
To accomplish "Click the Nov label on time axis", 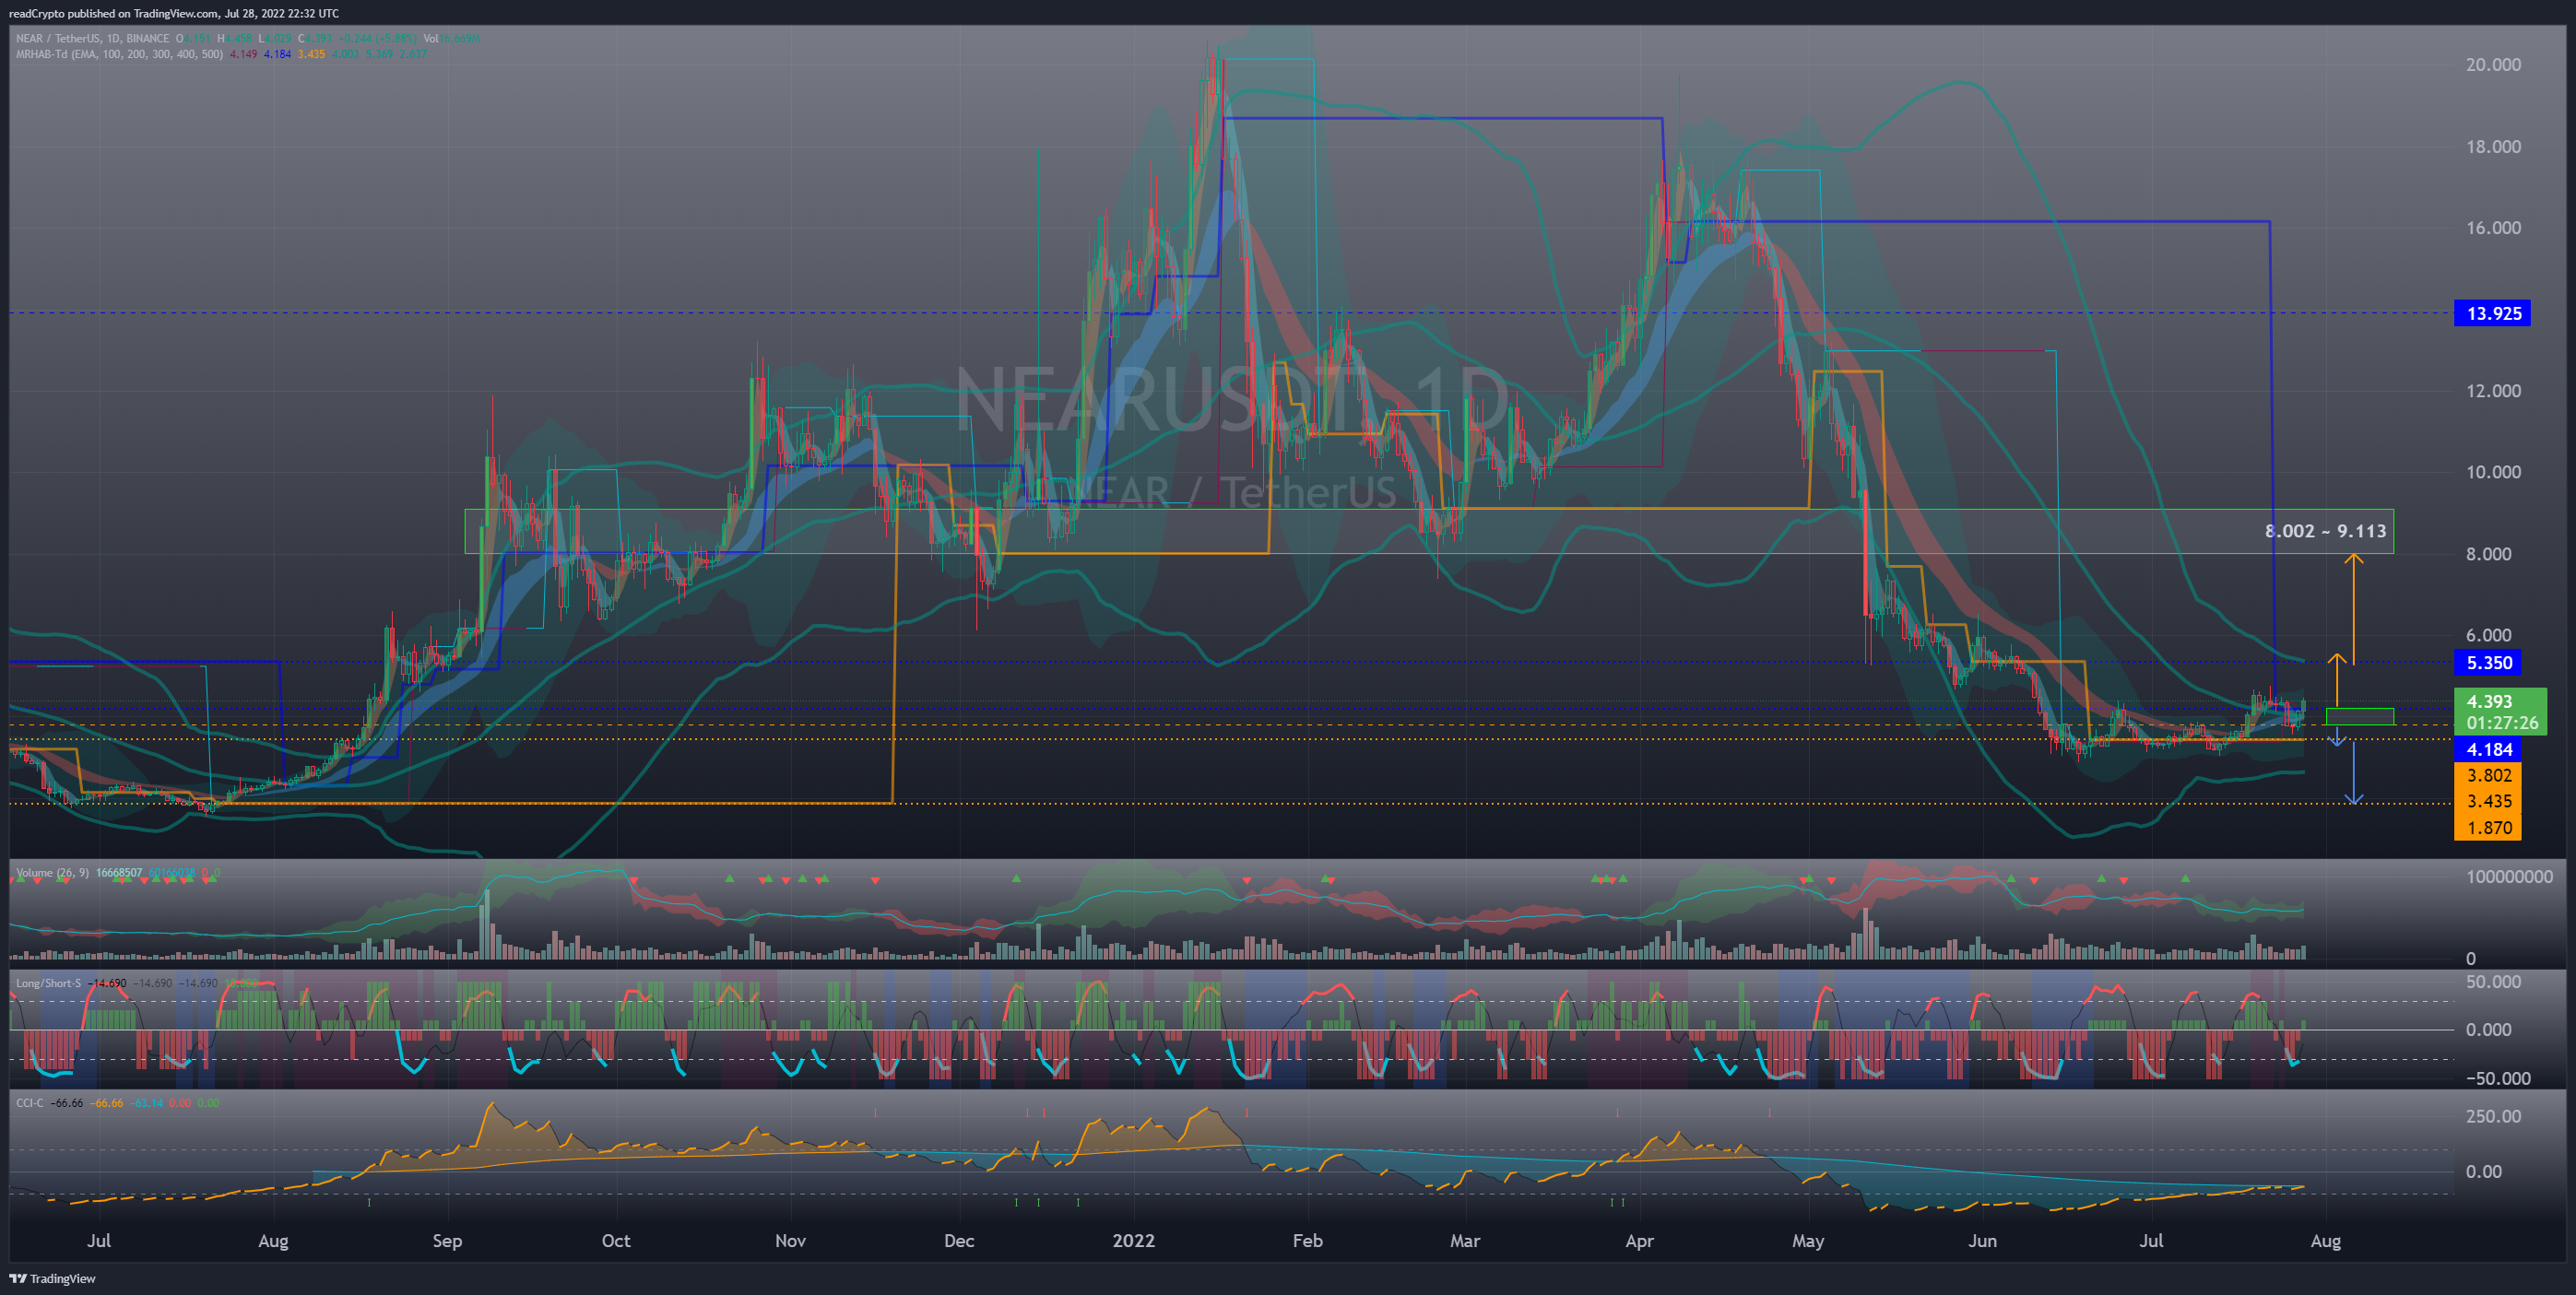I will click(790, 1240).
